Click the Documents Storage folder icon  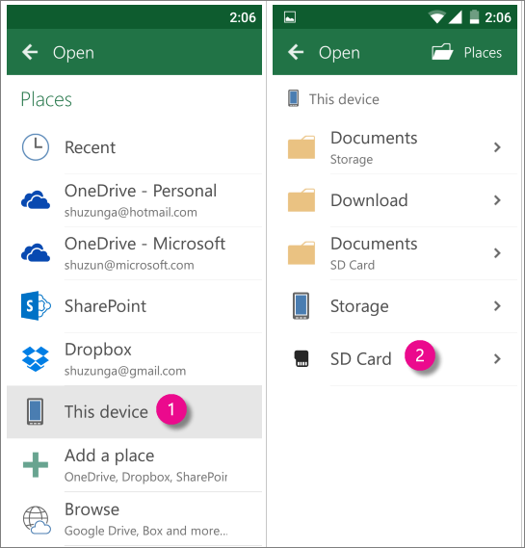pyautogui.click(x=302, y=147)
